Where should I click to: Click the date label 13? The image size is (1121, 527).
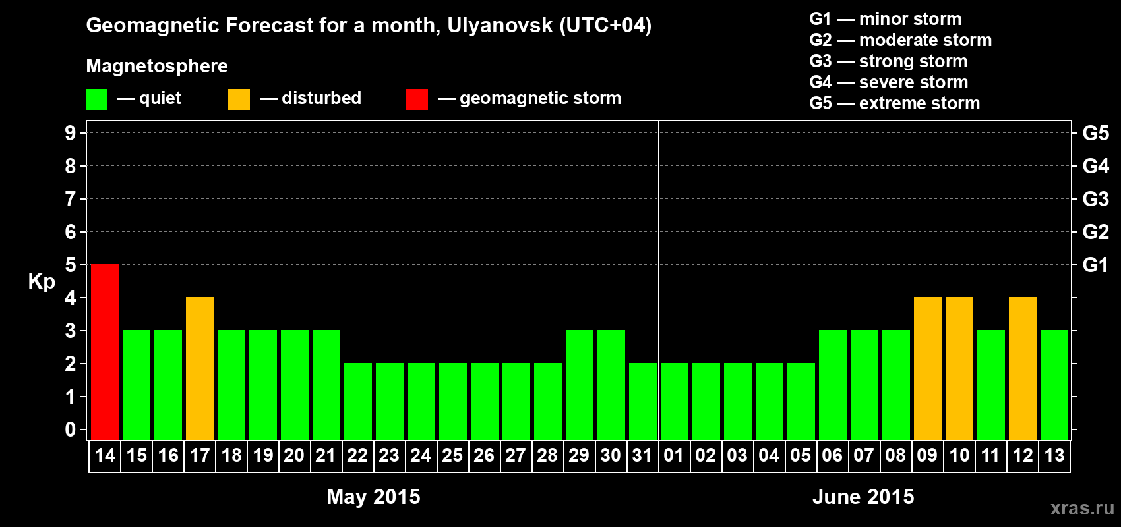point(1054,455)
